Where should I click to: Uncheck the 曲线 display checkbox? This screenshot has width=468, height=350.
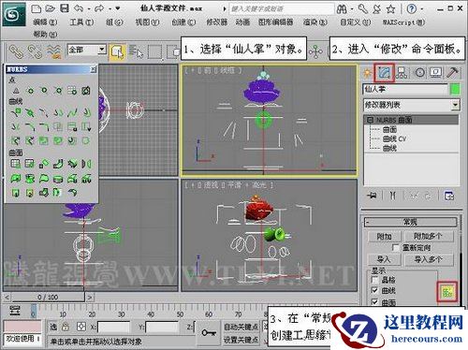click(374, 290)
